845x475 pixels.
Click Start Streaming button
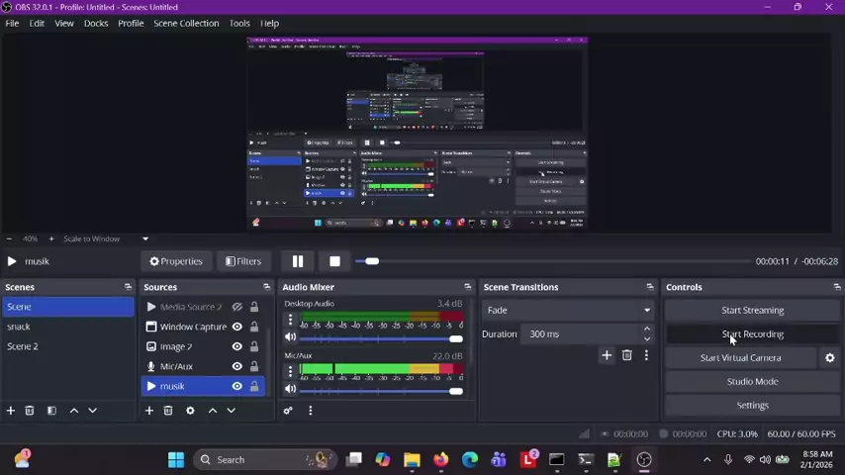(752, 310)
